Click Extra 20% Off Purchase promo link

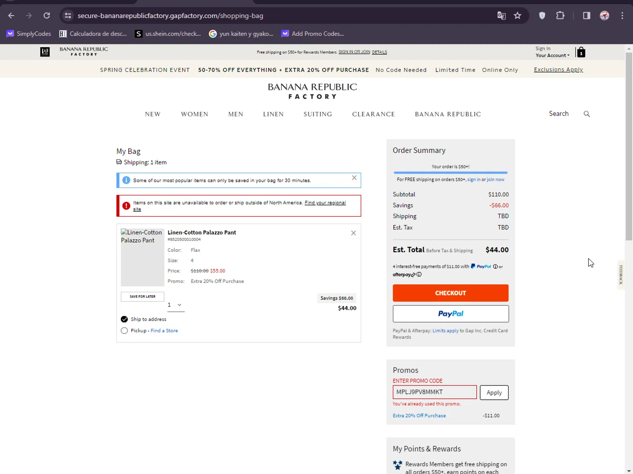coord(419,416)
